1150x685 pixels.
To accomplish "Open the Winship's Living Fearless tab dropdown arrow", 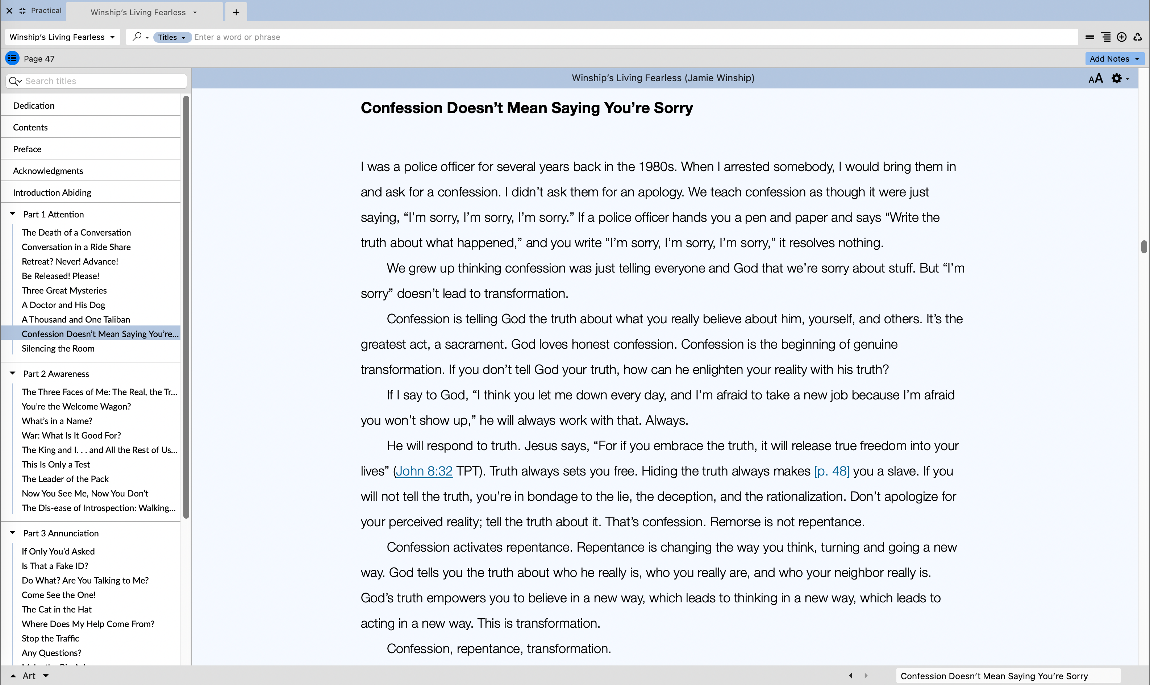I will pyautogui.click(x=195, y=12).
